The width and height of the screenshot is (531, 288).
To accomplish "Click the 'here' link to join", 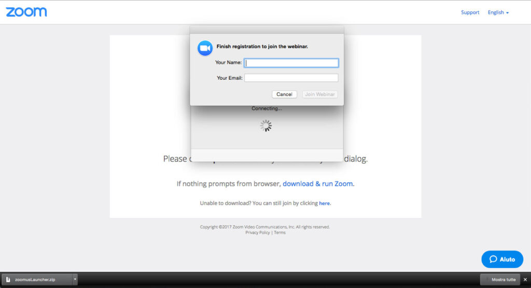I will click(325, 204).
